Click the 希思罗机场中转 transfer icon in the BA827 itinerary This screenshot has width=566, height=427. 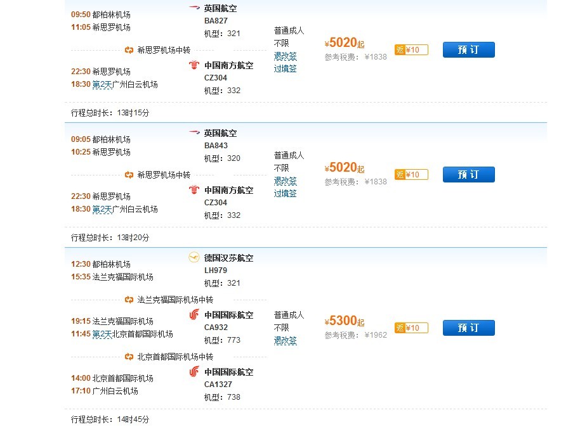[x=129, y=50]
